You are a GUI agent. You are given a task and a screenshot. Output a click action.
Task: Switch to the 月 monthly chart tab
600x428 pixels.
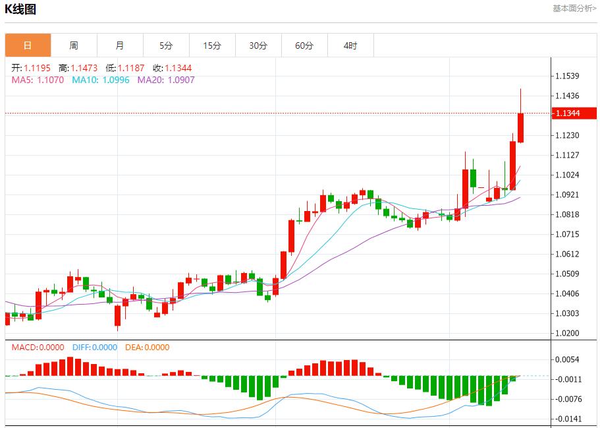tap(119, 45)
